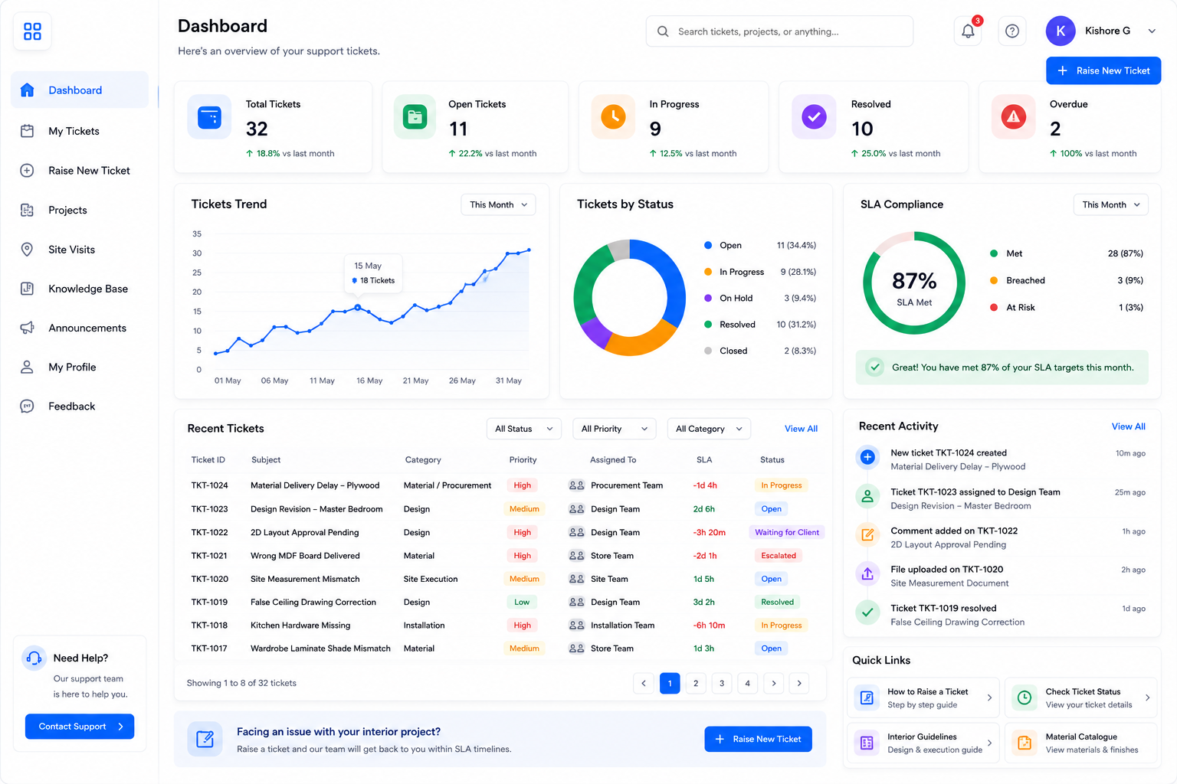
Task: Click the Escalated status badge for TKT-1021
Action: click(x=779, y=556)
